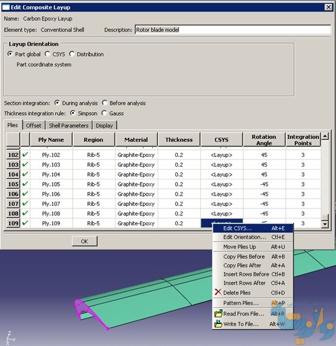Click the OK button
This screenshot has width=336, height=346.
(x=84, y=241)
